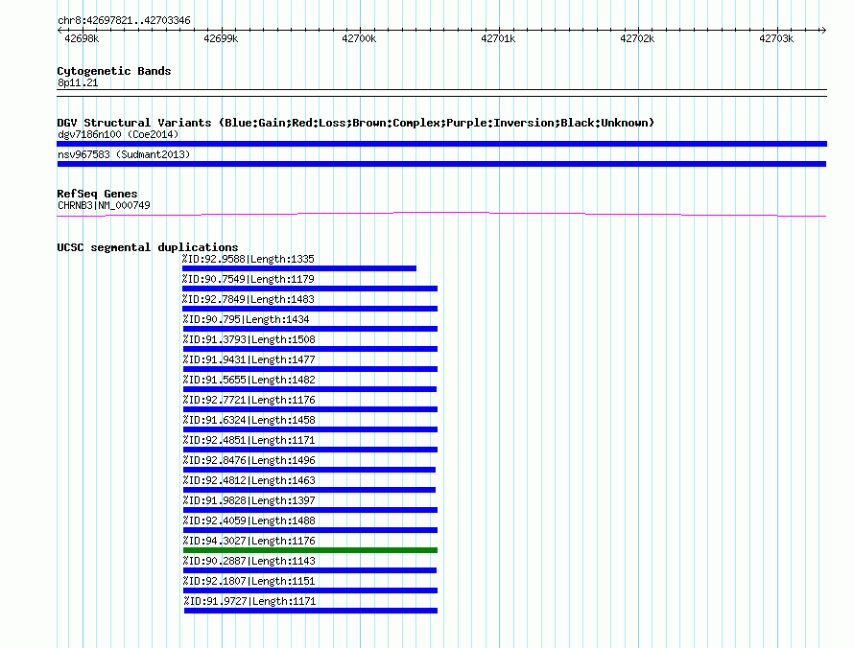Click the 42702k ruler tick label
Screen dimensions: 854x648
(x=637, y=38)
